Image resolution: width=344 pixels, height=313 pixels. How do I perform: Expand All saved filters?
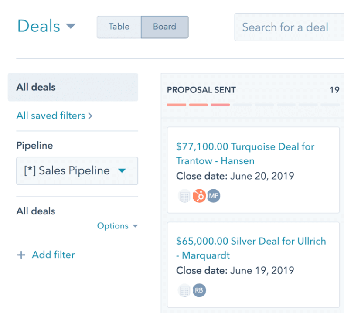[54, 116]
